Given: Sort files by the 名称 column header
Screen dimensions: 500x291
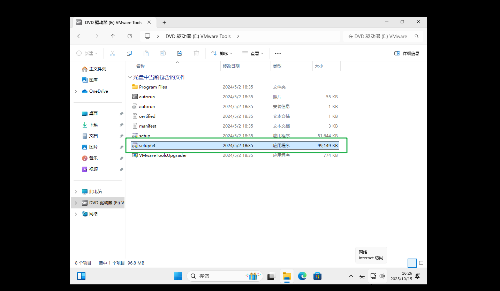Looking at the screenshot, I should click(141, 66).
